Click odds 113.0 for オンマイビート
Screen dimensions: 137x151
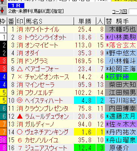coord(83,45)
